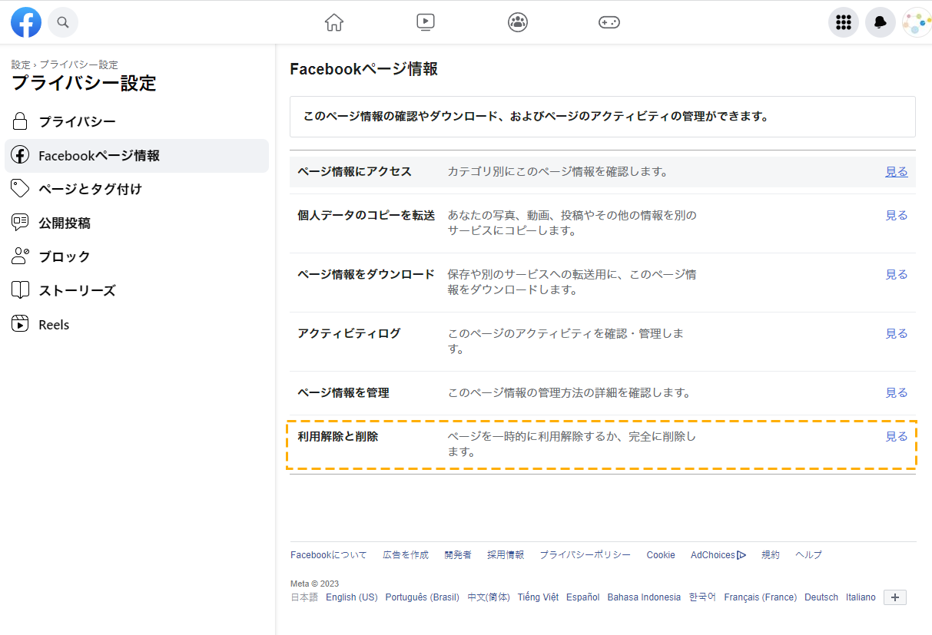This screenshot has width=932, height=635.
Task: Switch language to Tiếng Việt
Action: tap(538, 597)
